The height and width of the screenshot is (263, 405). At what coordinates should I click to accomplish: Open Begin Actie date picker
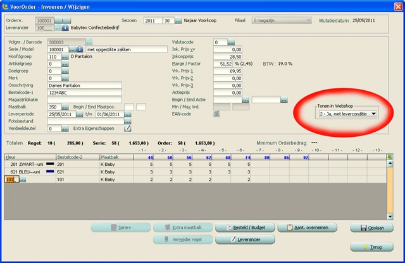click(246, 100)
